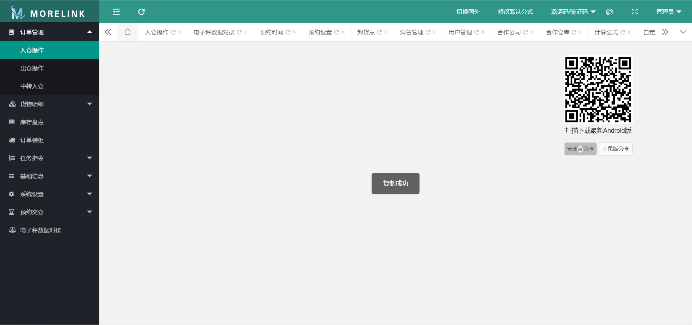Open the theme palette icon
Image resolution: width=692 pixels, height=325 pixels.
point(609,12)
